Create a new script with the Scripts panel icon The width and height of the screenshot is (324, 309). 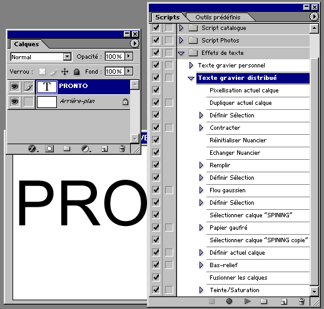[284, 302]
